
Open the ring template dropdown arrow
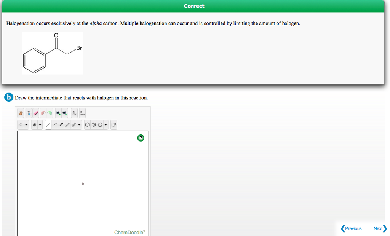pos(105,124)
